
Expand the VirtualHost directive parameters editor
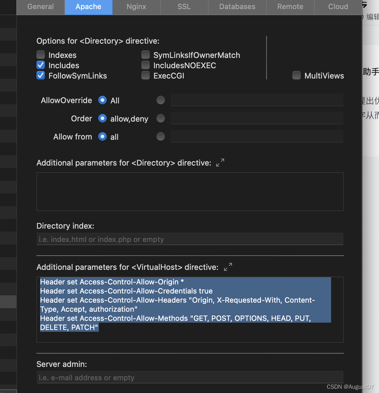(228, 267)
